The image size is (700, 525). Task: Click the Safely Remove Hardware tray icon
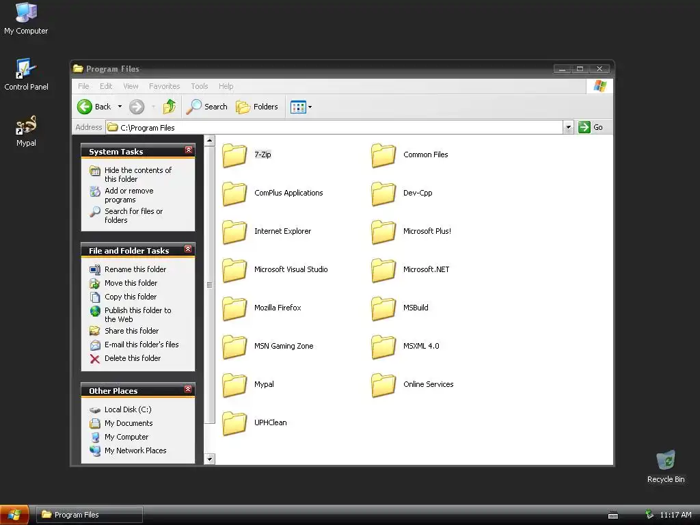[x=649, y=515]
